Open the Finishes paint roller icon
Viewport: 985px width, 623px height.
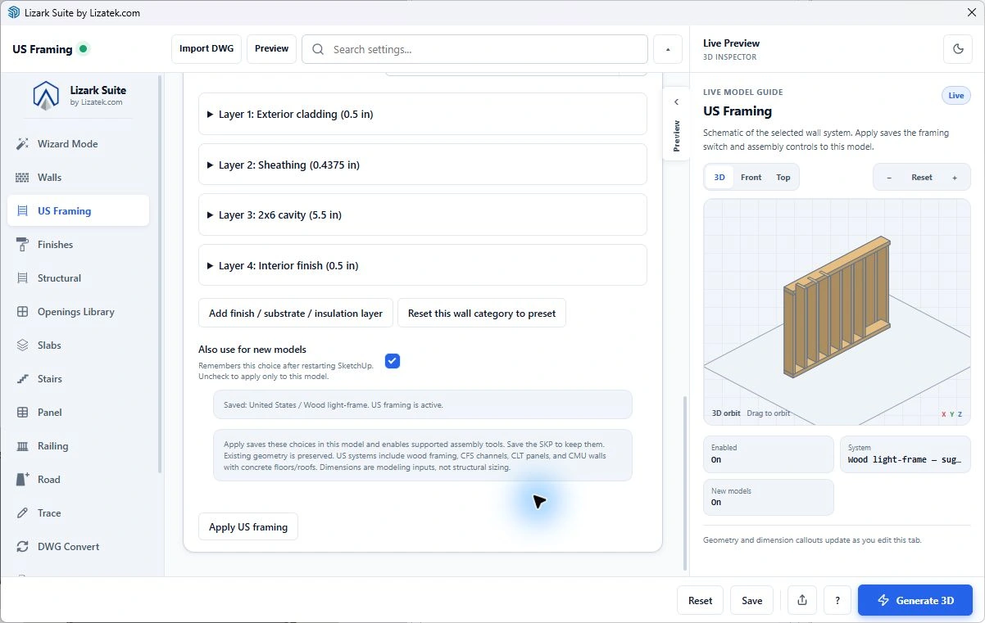click(22, 244)
